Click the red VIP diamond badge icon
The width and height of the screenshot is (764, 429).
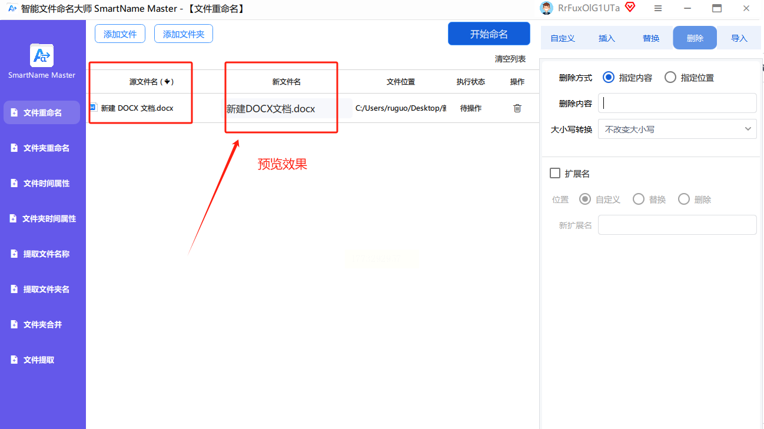tap(630, 8)
